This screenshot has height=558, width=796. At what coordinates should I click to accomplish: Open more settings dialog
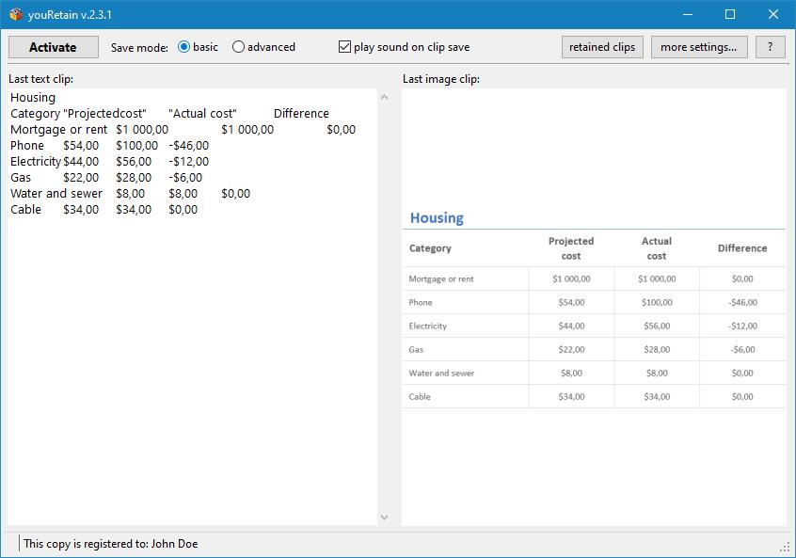pyautogui.click(x=698, y=47)
